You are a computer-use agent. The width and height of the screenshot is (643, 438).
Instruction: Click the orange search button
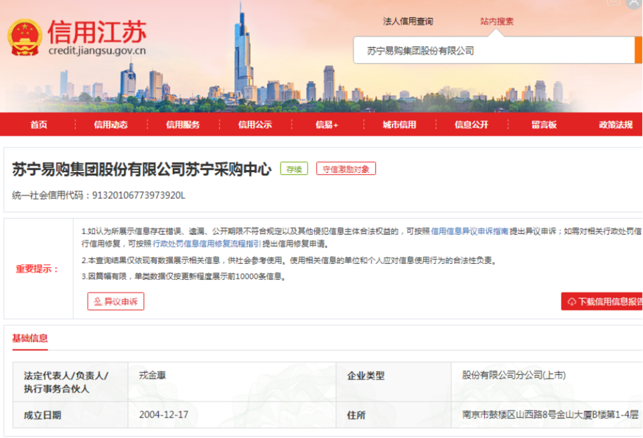(x=638, y=50)
